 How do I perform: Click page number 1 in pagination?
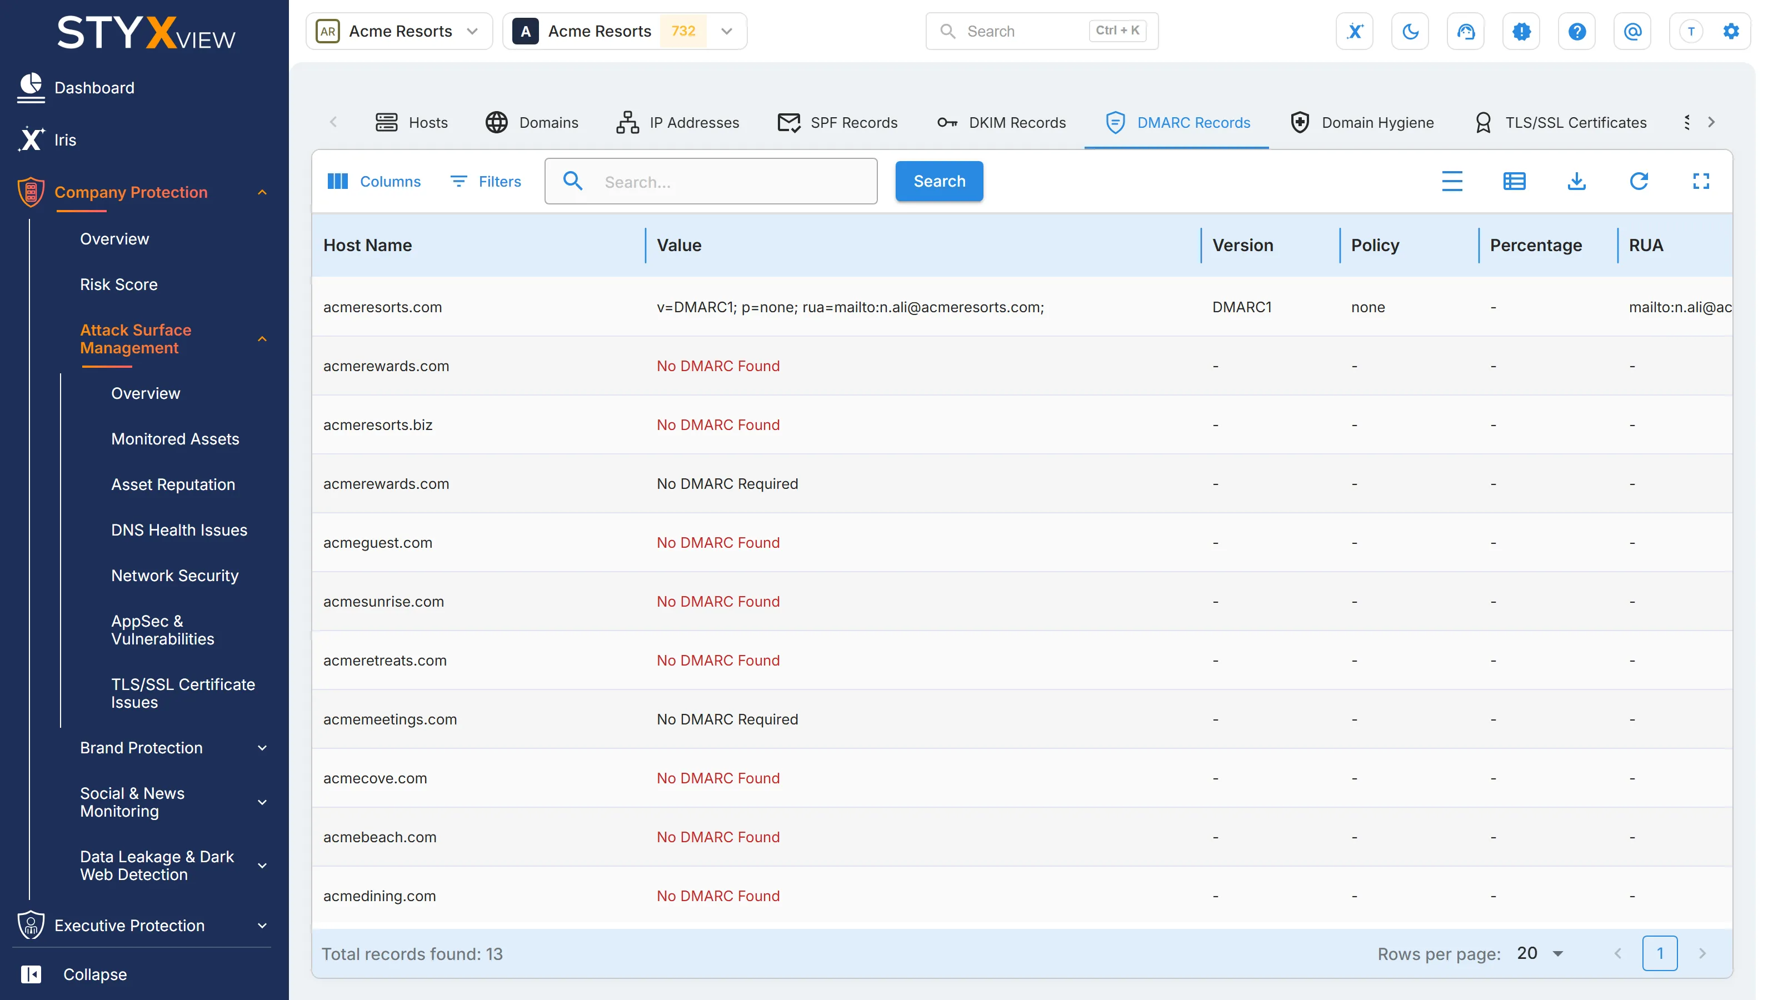point(1659,954)
